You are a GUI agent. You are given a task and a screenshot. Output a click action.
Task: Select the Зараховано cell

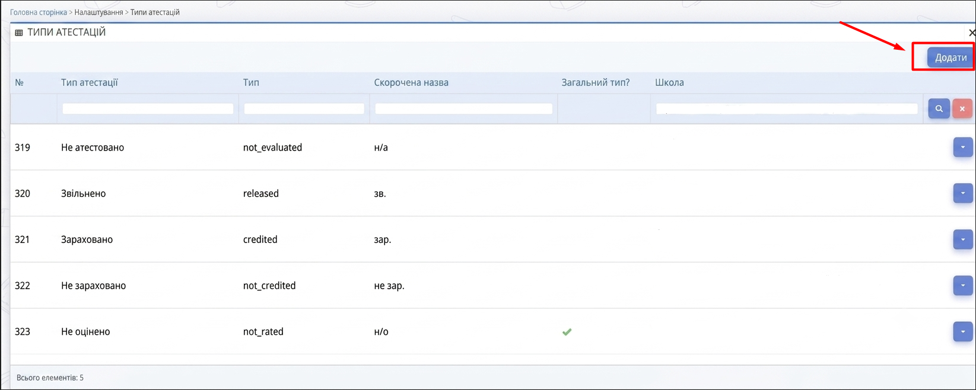click(87, 239)
